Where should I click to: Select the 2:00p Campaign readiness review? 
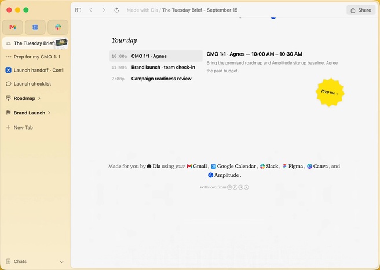click(156, 79)
